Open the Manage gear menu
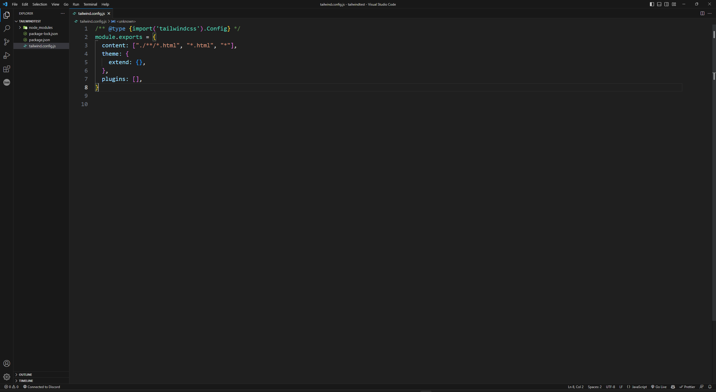716x392 pixels. point(6,377)
